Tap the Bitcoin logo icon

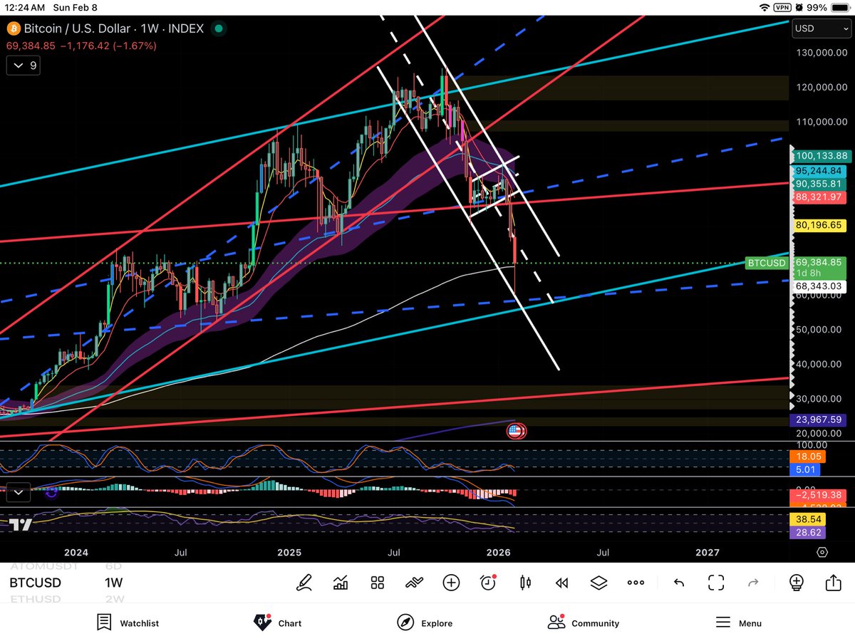(x=13, y=29)
